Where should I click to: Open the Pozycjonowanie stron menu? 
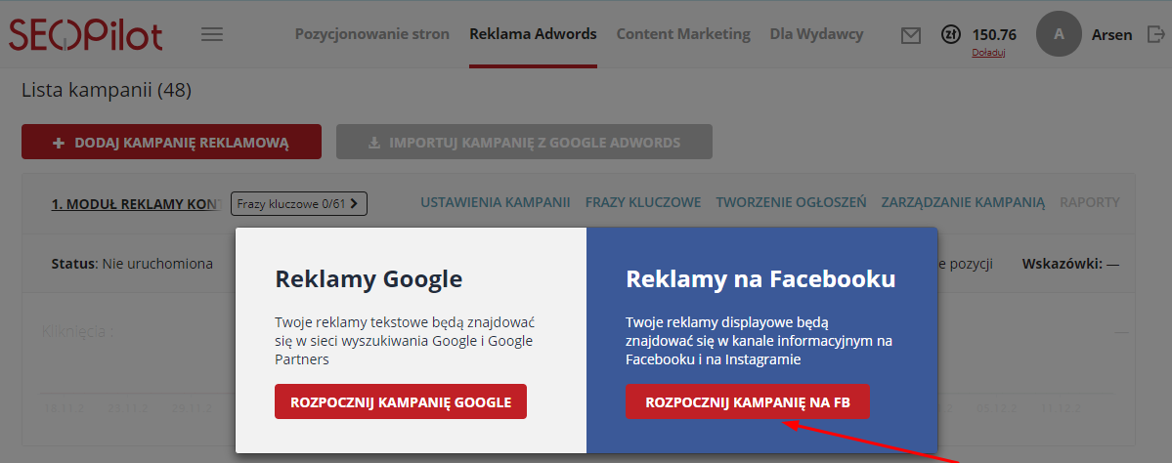pyautogui.click(x=371, y=34)
